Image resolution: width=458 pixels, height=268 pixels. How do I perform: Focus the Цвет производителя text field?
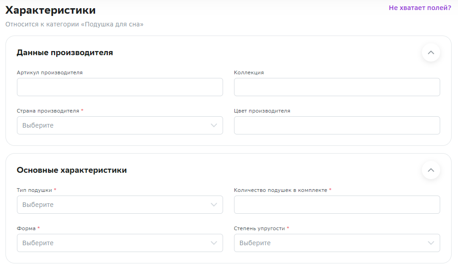point(337,125)
